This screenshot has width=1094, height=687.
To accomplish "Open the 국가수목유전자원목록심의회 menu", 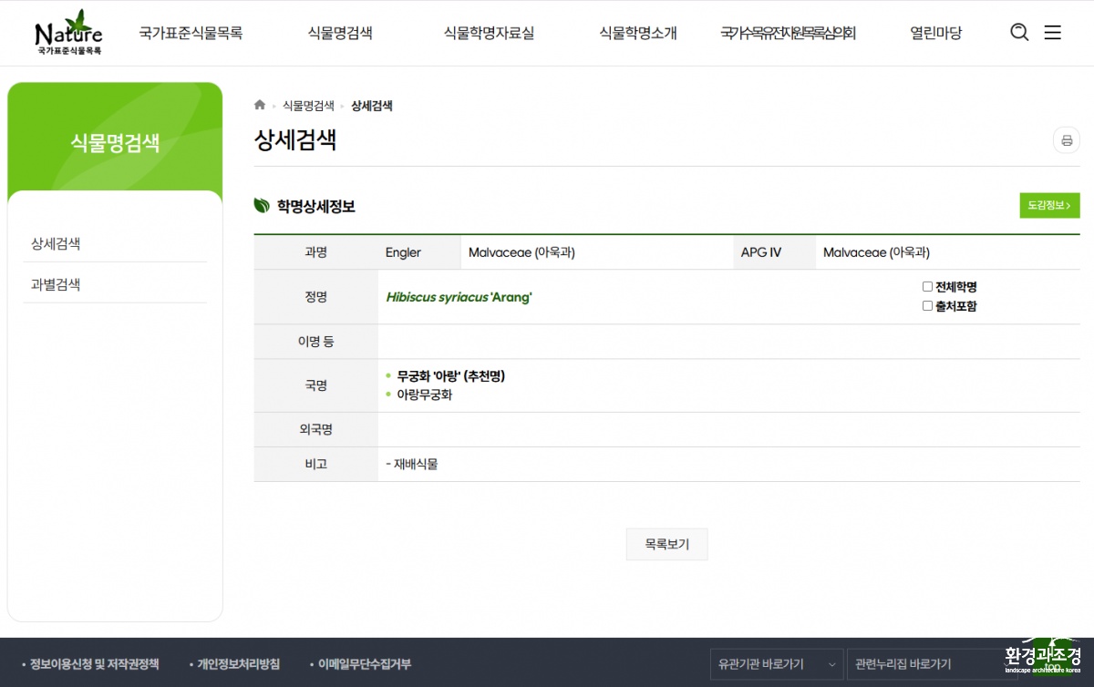I will [x=788, y=34].
